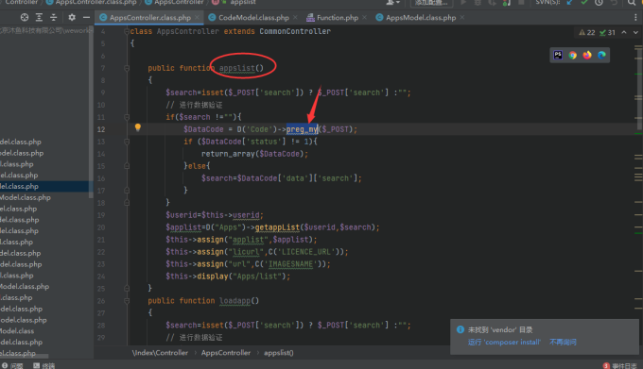Viewport: 643px width, 369px height.
Task: Open project panel settings gear
Action: tap(72, 17)
